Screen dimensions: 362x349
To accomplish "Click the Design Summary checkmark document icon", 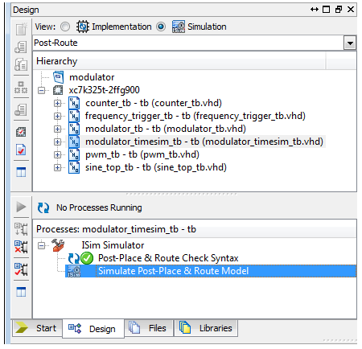I will click(x=21, y=150).
